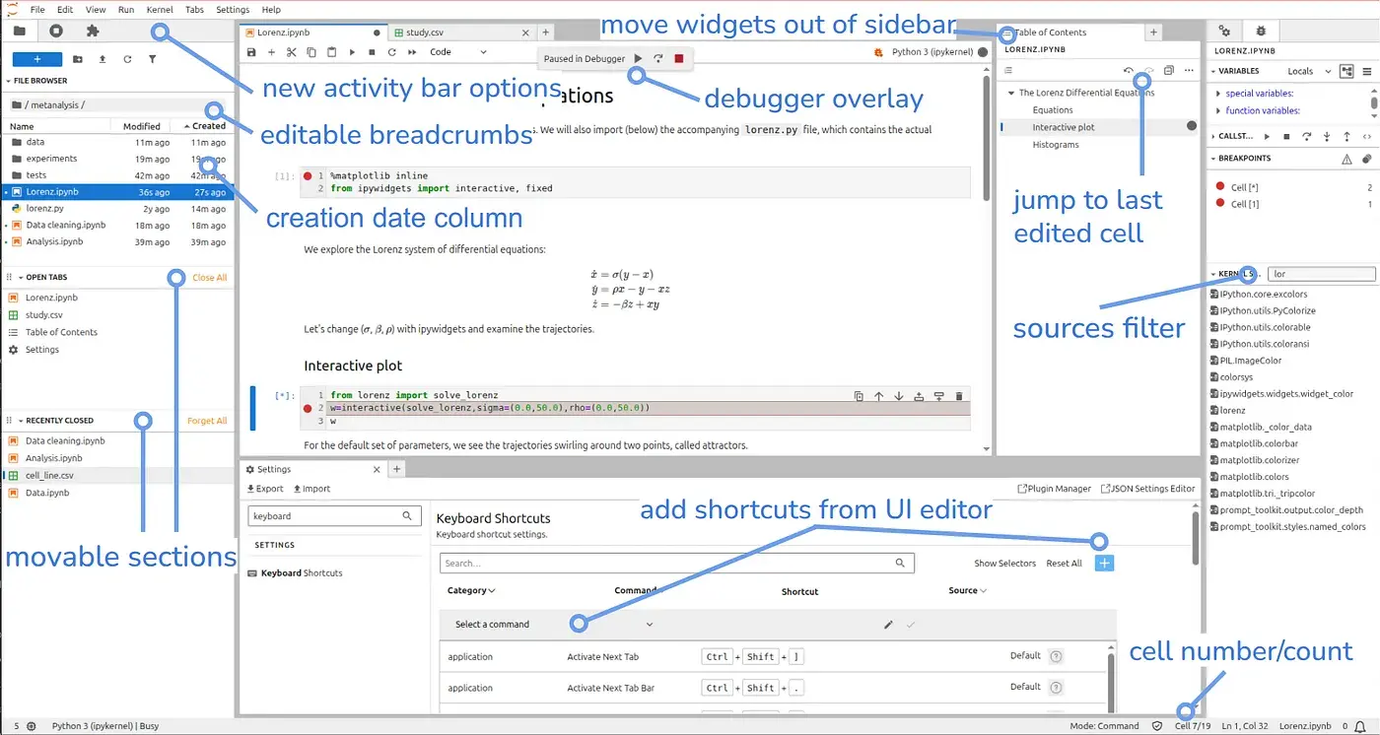Click the Upload Files icon in file browser

pyautogui.click(x=103, y=59)
